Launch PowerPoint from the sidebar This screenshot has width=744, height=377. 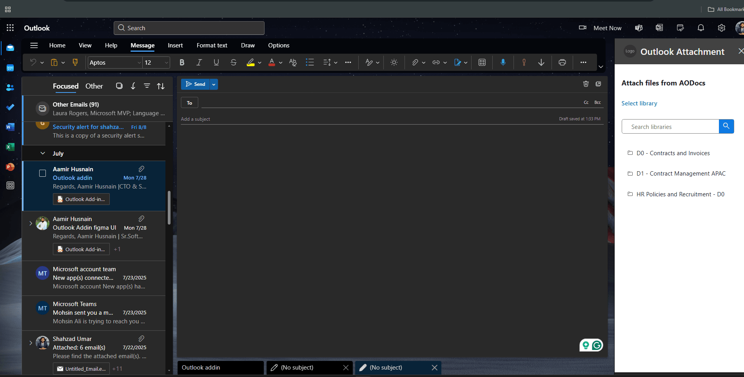pos(10,167)
